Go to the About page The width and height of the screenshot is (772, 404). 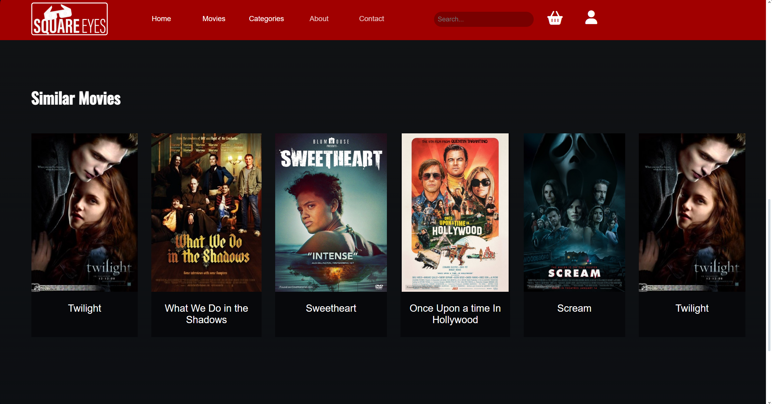(319, 19)
